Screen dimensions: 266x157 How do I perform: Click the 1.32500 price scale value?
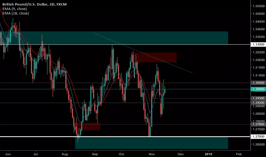click(x=259, y=52)
